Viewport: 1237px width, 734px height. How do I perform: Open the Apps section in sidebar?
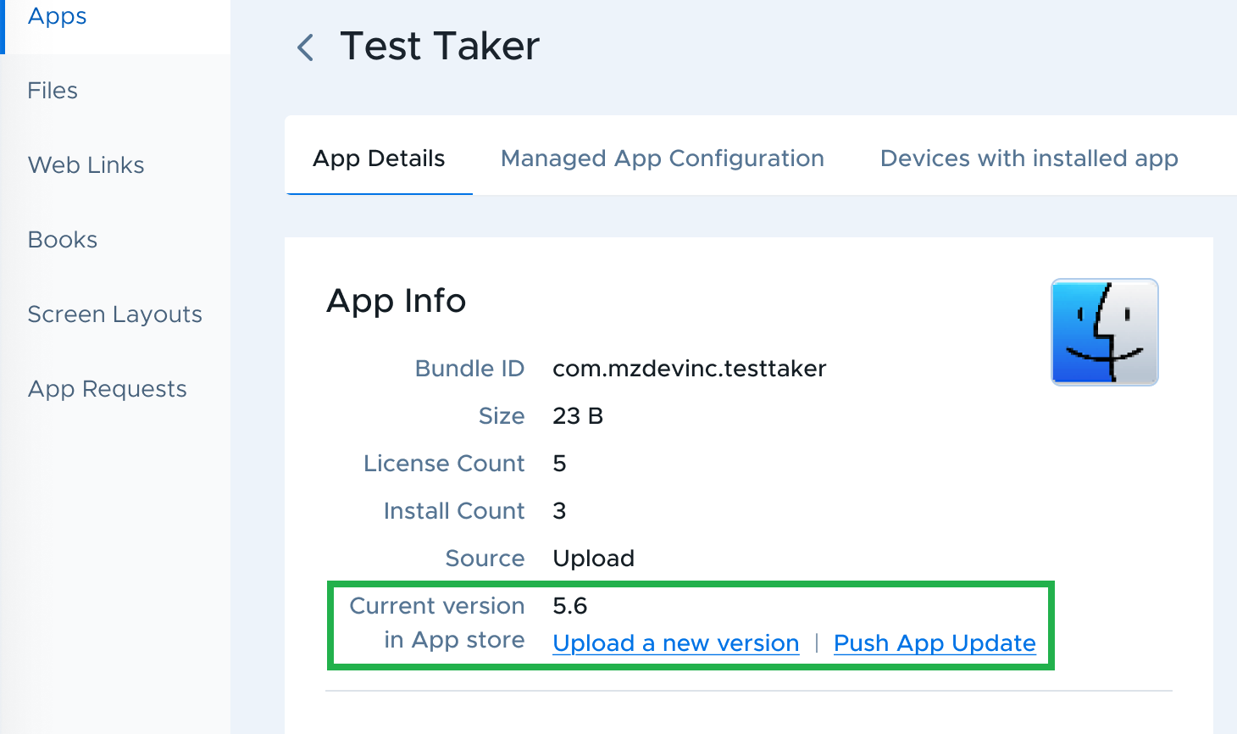pos(58,16)
